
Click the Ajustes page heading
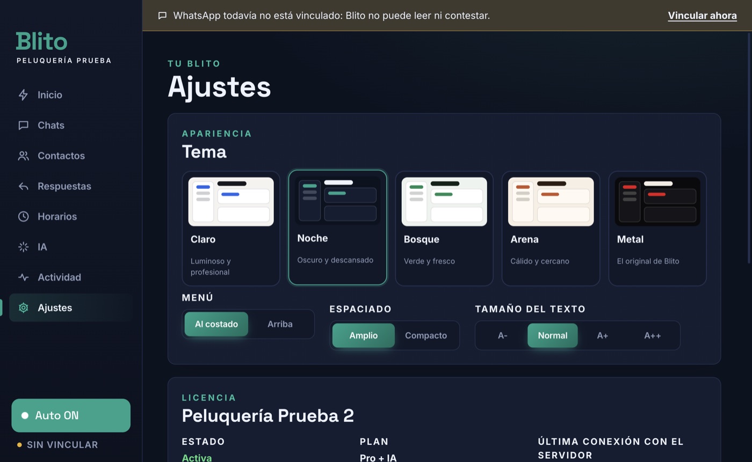[x=219, y=87]
